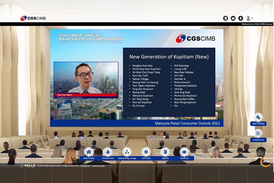Click Loong Café entry

tap(180, 69)
